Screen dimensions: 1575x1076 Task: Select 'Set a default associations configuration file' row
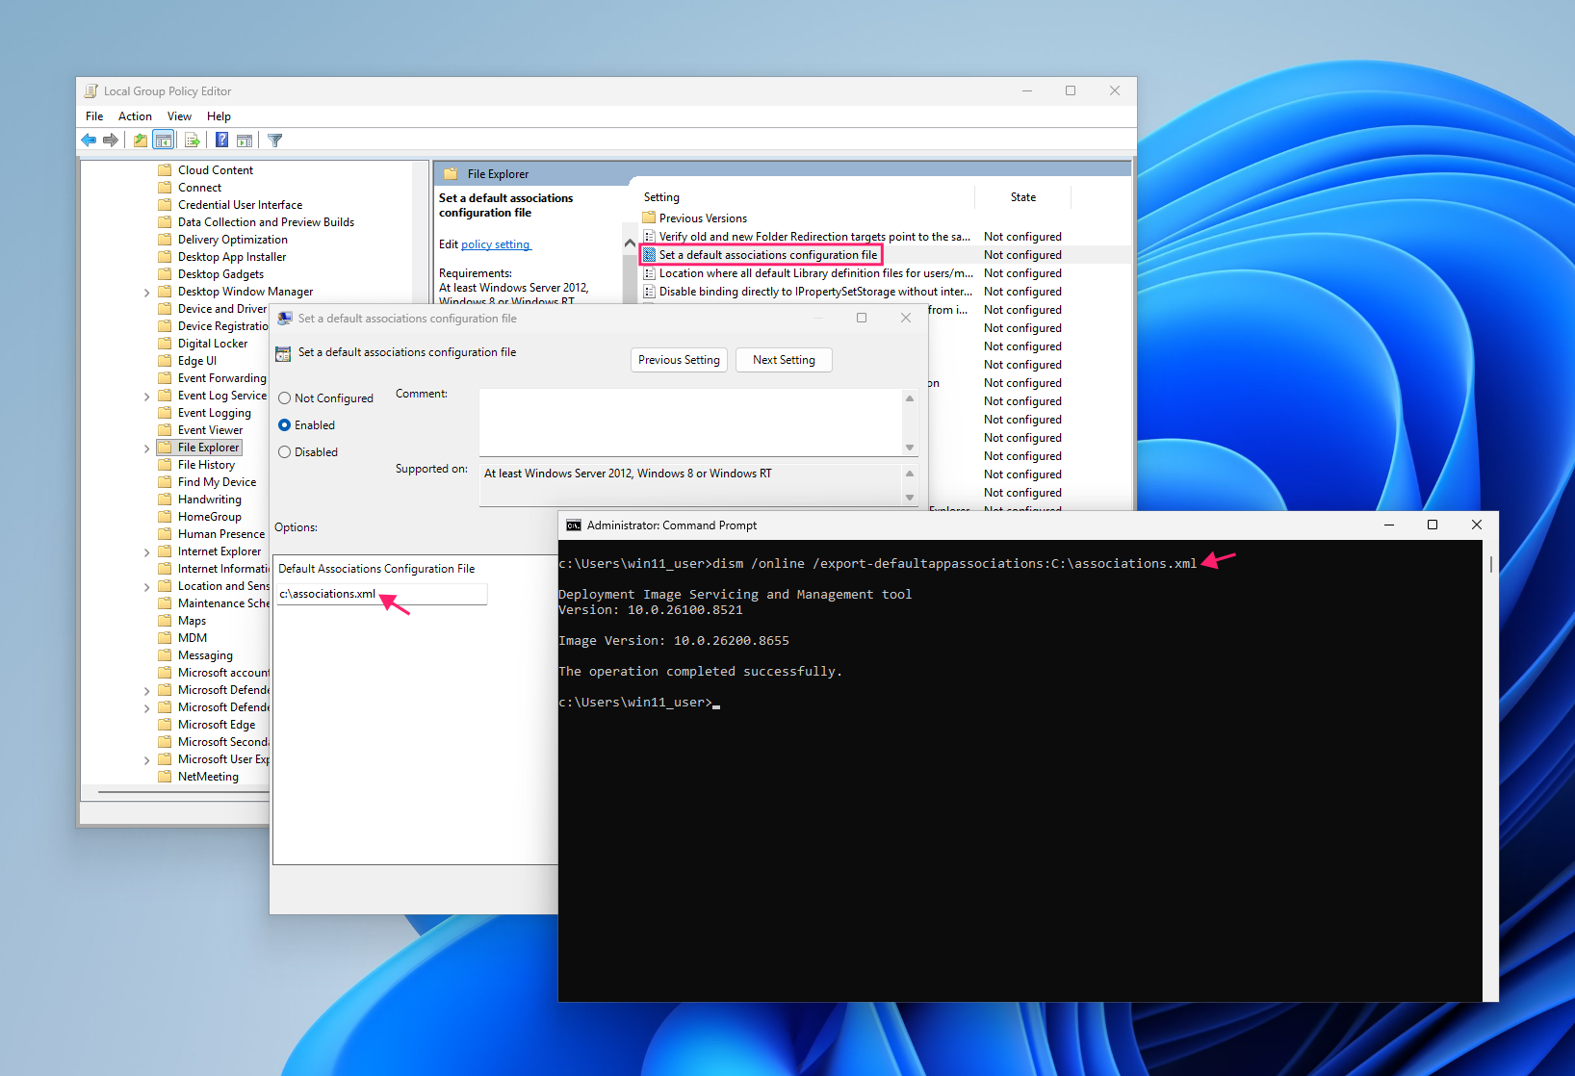[x=885, y=255]
